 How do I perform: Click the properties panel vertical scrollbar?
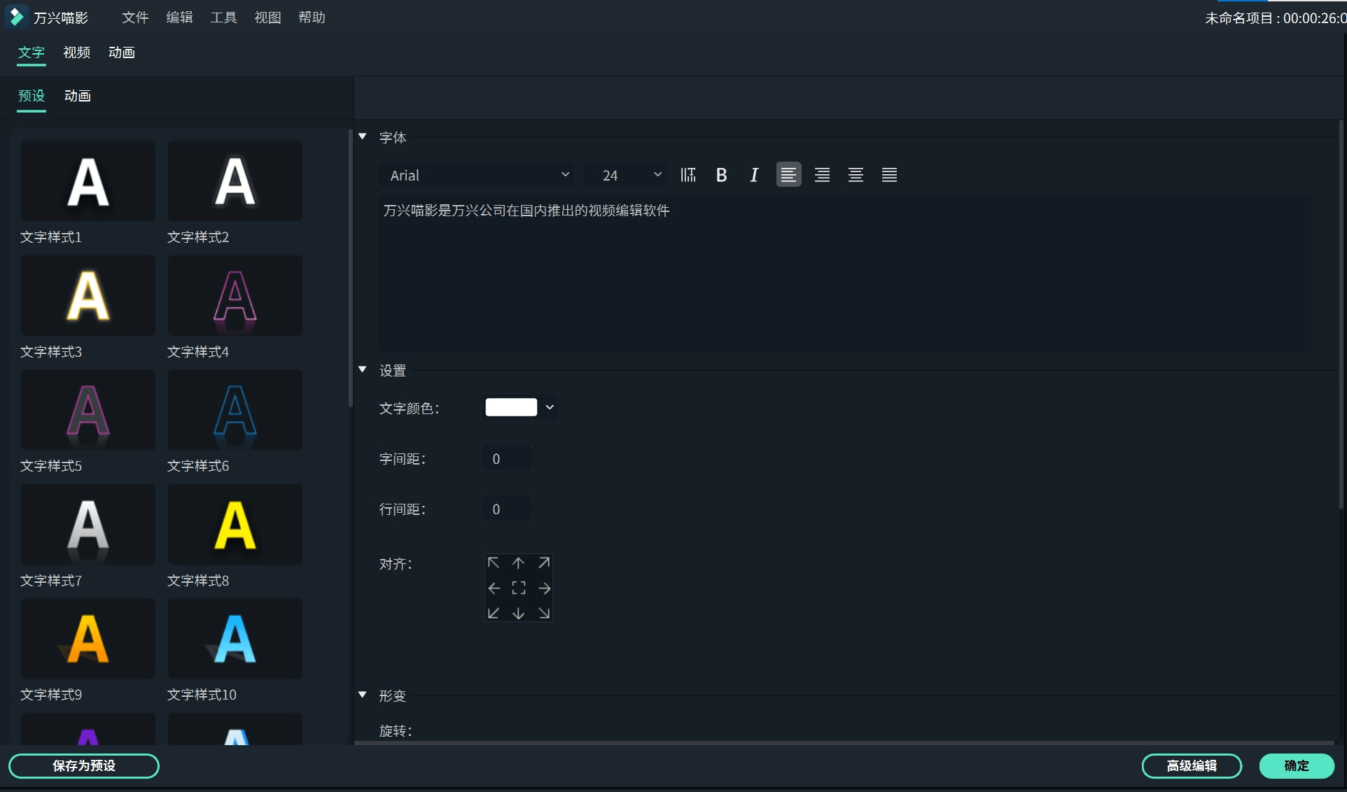tap(1341, 315)
